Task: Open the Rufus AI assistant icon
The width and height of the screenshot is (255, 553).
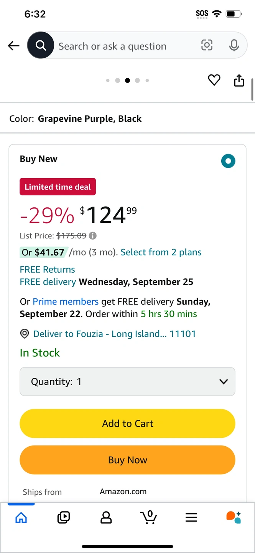Action: coord(233,517)
